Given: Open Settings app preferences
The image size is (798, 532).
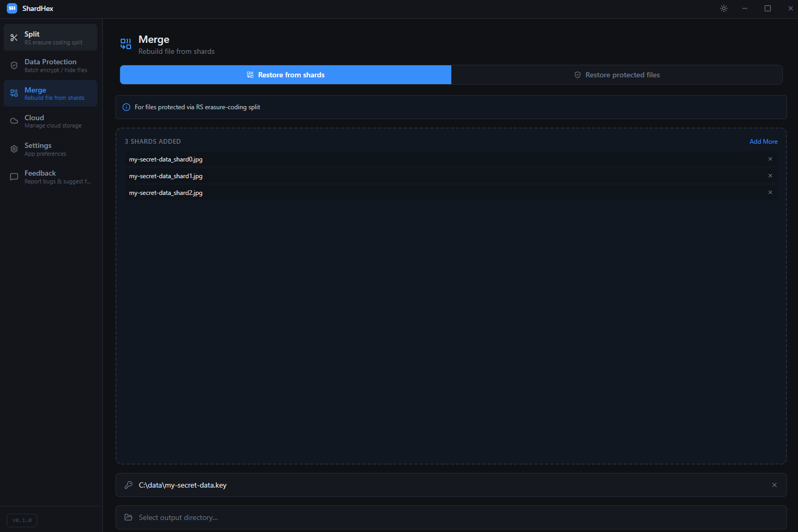Looking at the screenshot, I should (x=50, y=149).
